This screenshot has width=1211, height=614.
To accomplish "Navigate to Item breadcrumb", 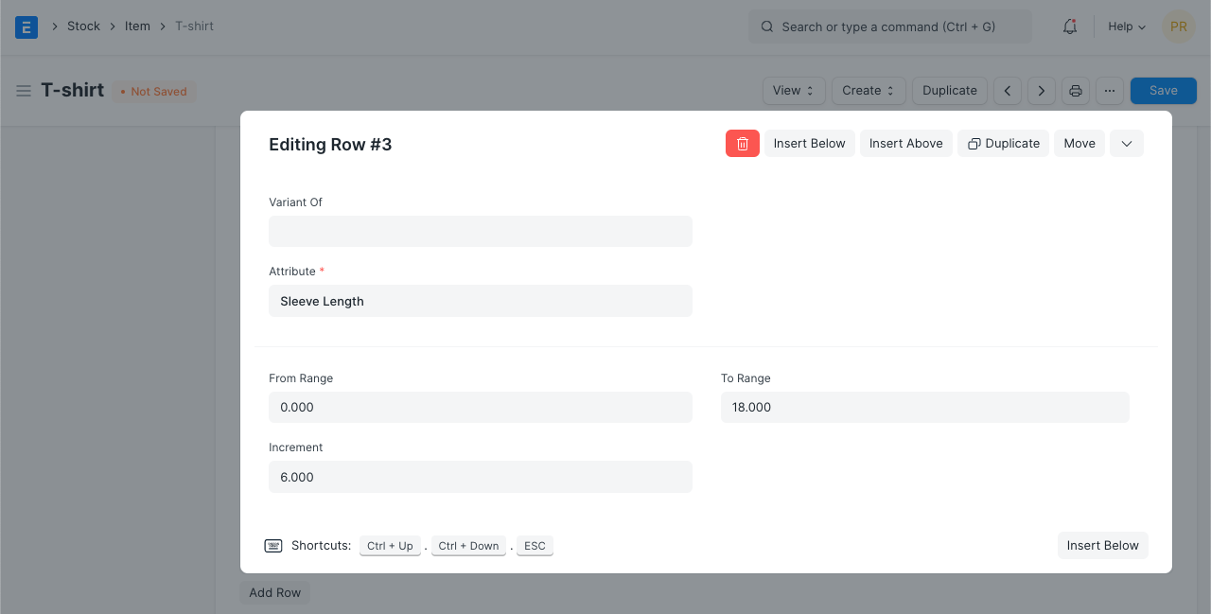I will [x=137, y=26].
